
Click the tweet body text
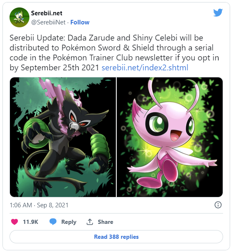[114, 53]
